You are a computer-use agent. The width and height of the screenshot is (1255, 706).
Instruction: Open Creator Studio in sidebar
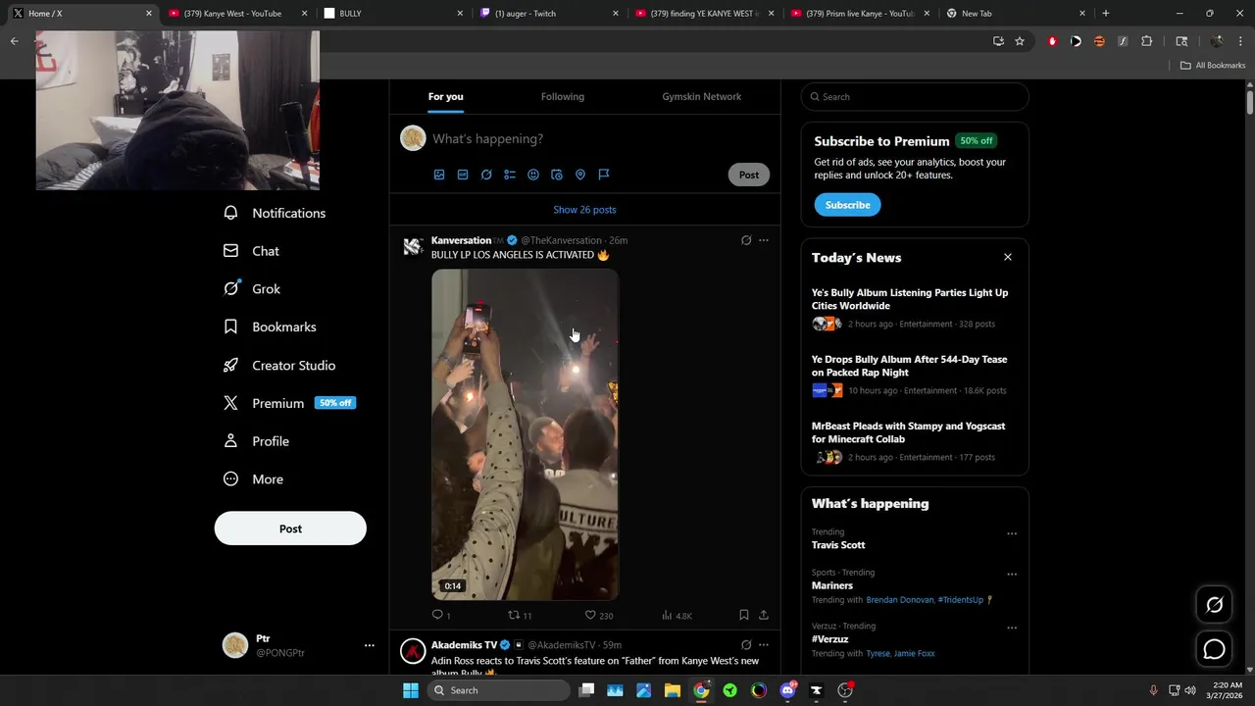coord(279,365)
